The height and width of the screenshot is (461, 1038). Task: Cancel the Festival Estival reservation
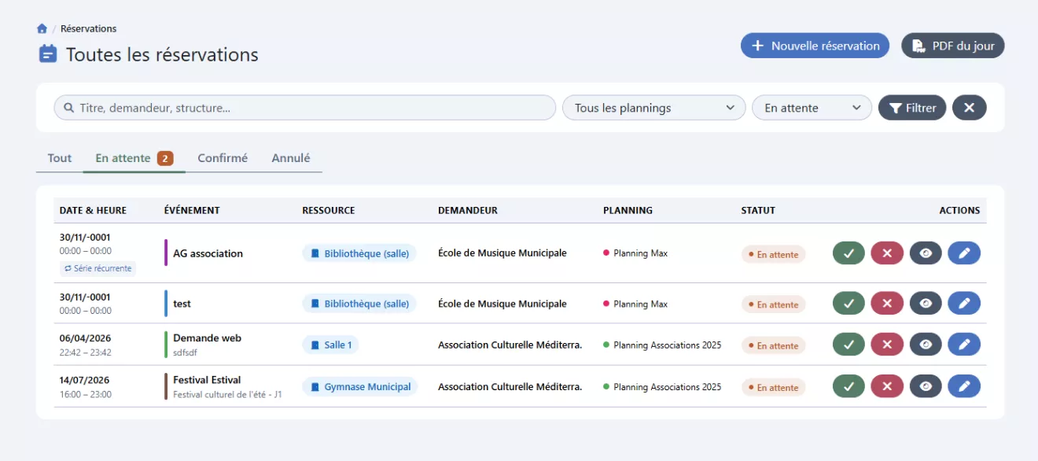coord(887,386)
